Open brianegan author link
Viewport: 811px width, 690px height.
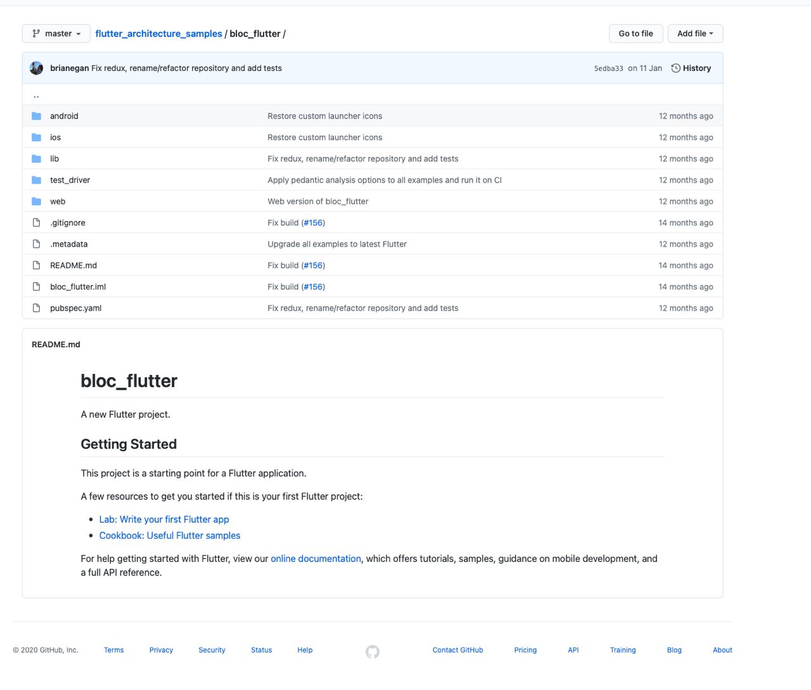(70, 68)
